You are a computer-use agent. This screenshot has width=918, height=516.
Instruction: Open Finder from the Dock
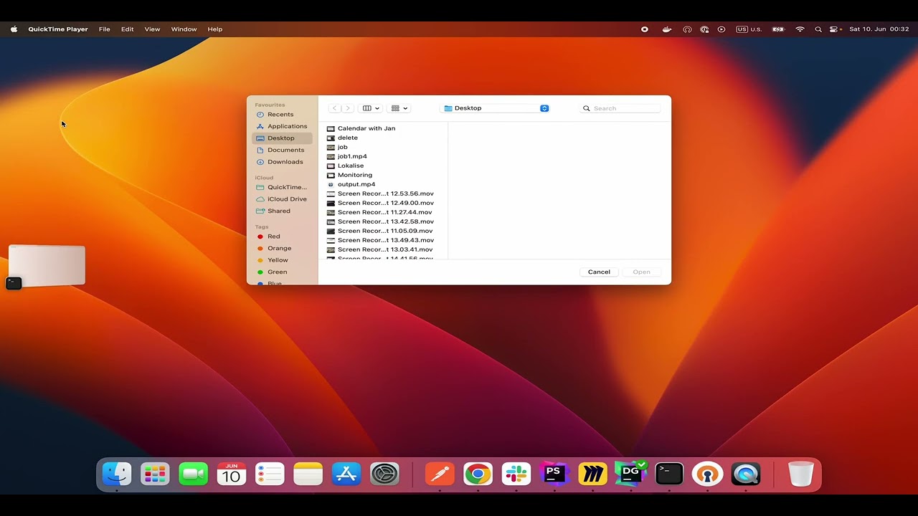point(117,474)
